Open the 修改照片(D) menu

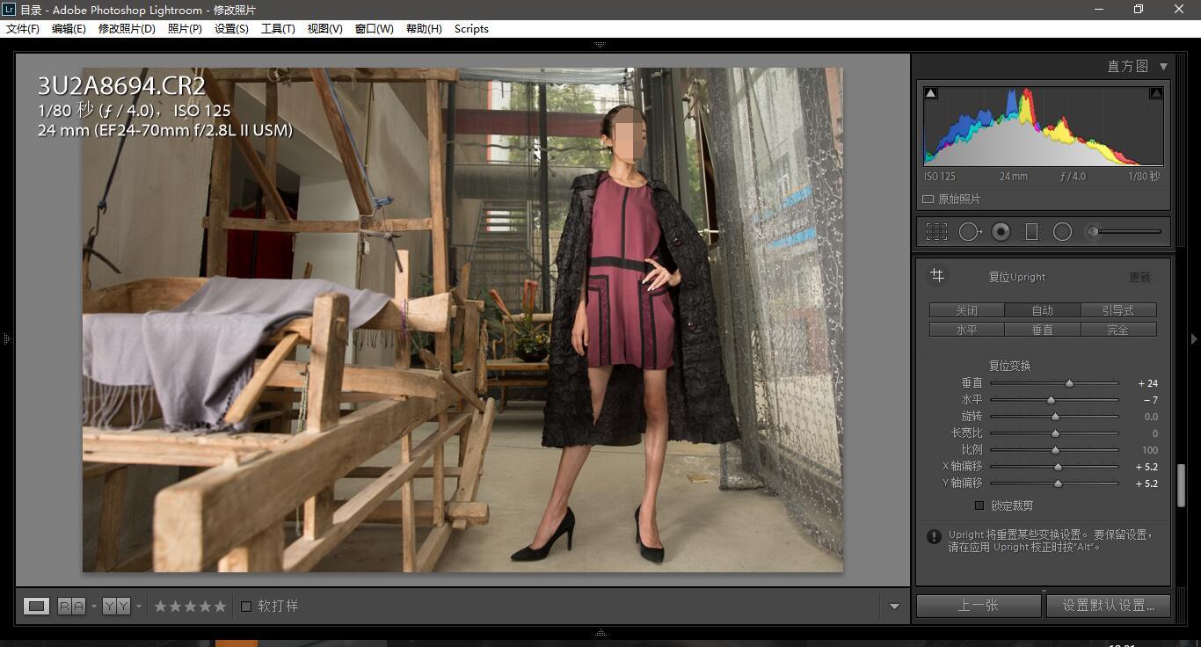point(127,28)
